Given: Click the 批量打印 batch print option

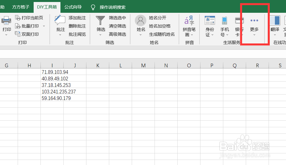Looking at the screenshot, I should point(30,26).
